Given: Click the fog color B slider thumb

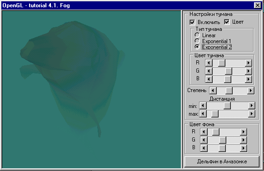Looking at the screenshot, I should (228, 79).
